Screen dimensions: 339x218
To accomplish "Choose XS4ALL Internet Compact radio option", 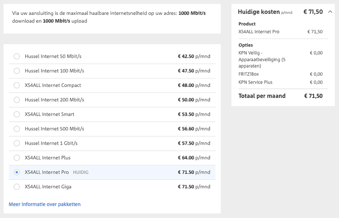I will coord(17,85).
